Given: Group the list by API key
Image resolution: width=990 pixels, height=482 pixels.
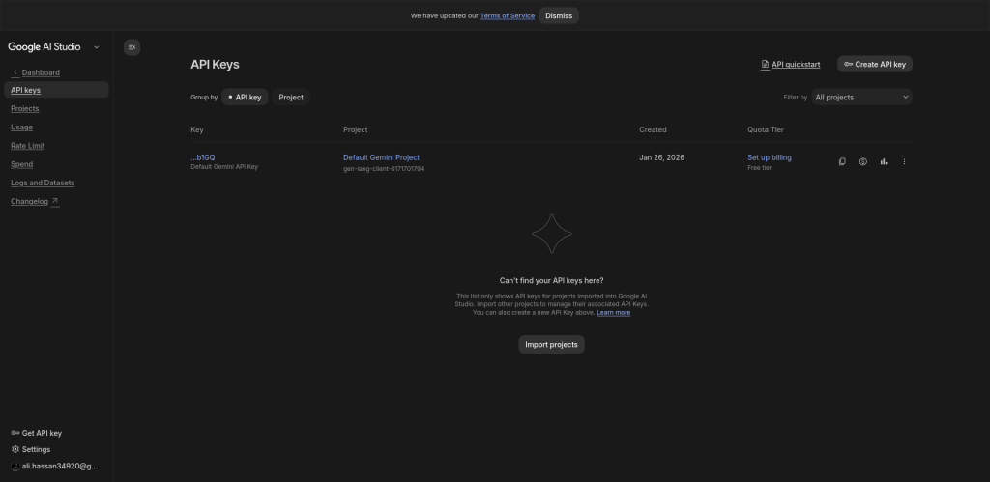Looking at the screenshot, I should (245, 97).
